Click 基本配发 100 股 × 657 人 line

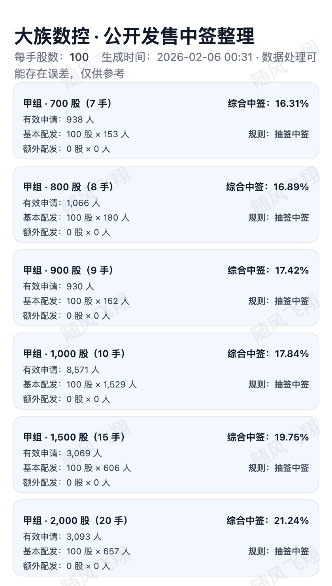click(77, 551)
